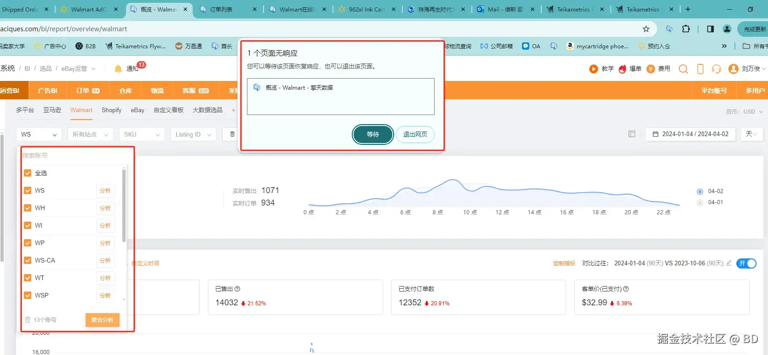768x355 pixels.
Task: Uncheck the WS-CA account checkbox
Action: click(28, 260)
